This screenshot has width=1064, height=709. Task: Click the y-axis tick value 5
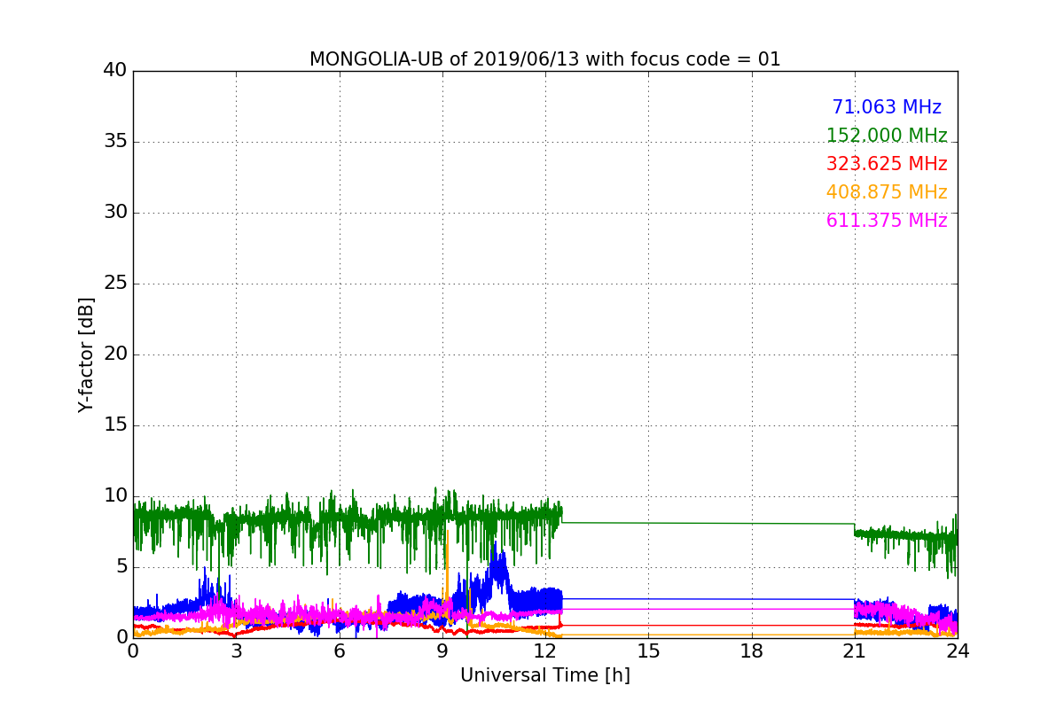[121, 566]
